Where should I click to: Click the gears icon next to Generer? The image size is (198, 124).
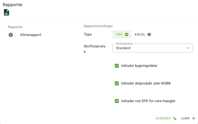(175, 118)
